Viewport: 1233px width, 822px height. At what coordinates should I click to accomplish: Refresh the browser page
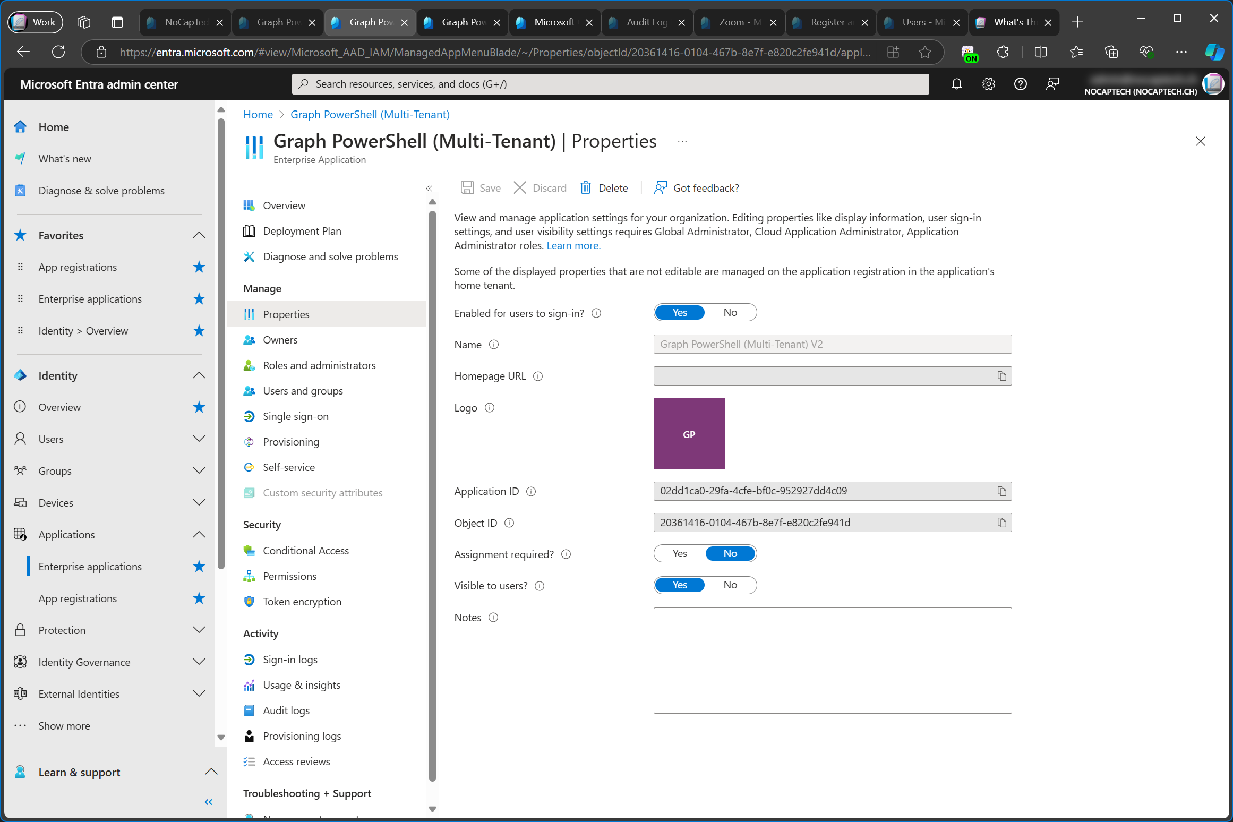pos(58,52)
